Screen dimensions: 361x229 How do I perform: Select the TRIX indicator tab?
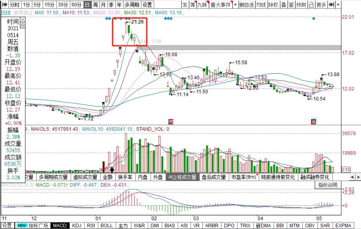point(245,225)
